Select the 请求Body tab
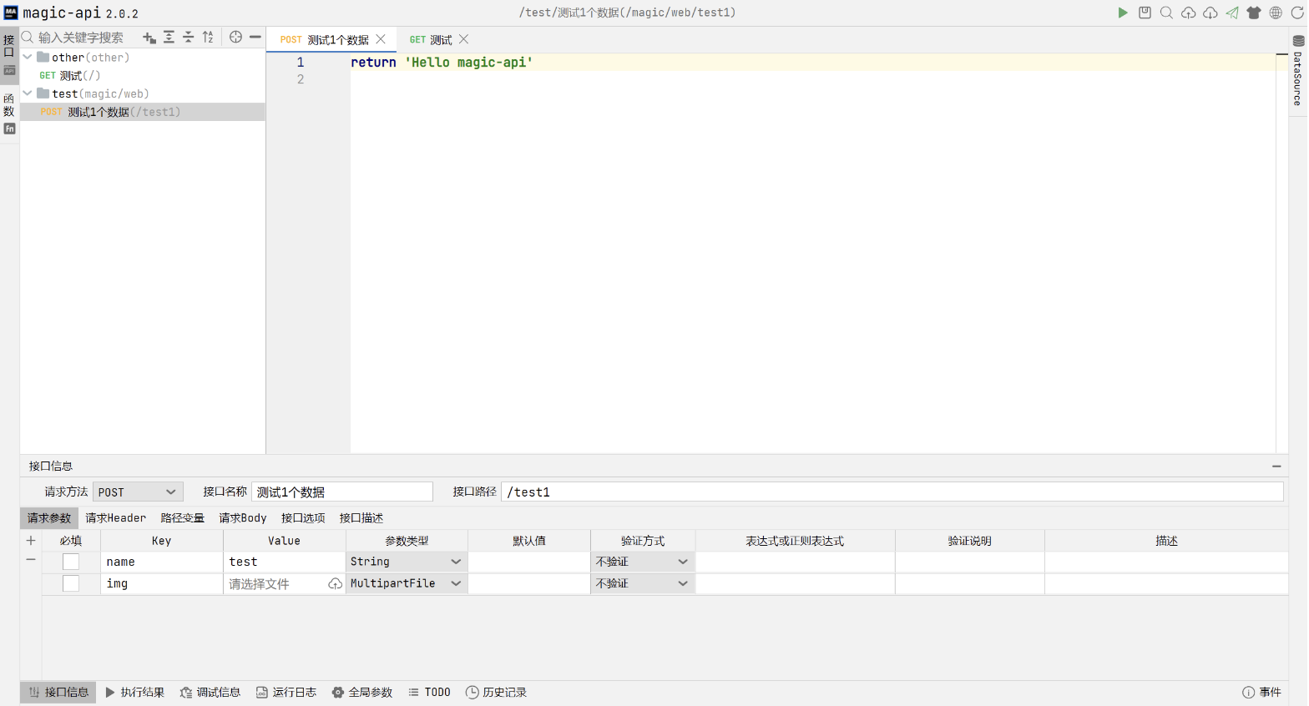This screenshot has width=1309, height=706. click(243, 518)
